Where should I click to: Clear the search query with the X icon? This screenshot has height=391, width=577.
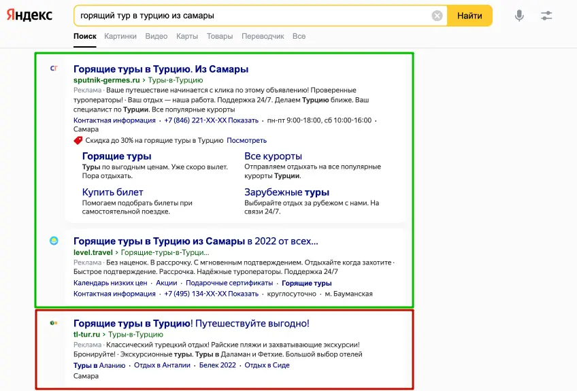coord(437,16)
